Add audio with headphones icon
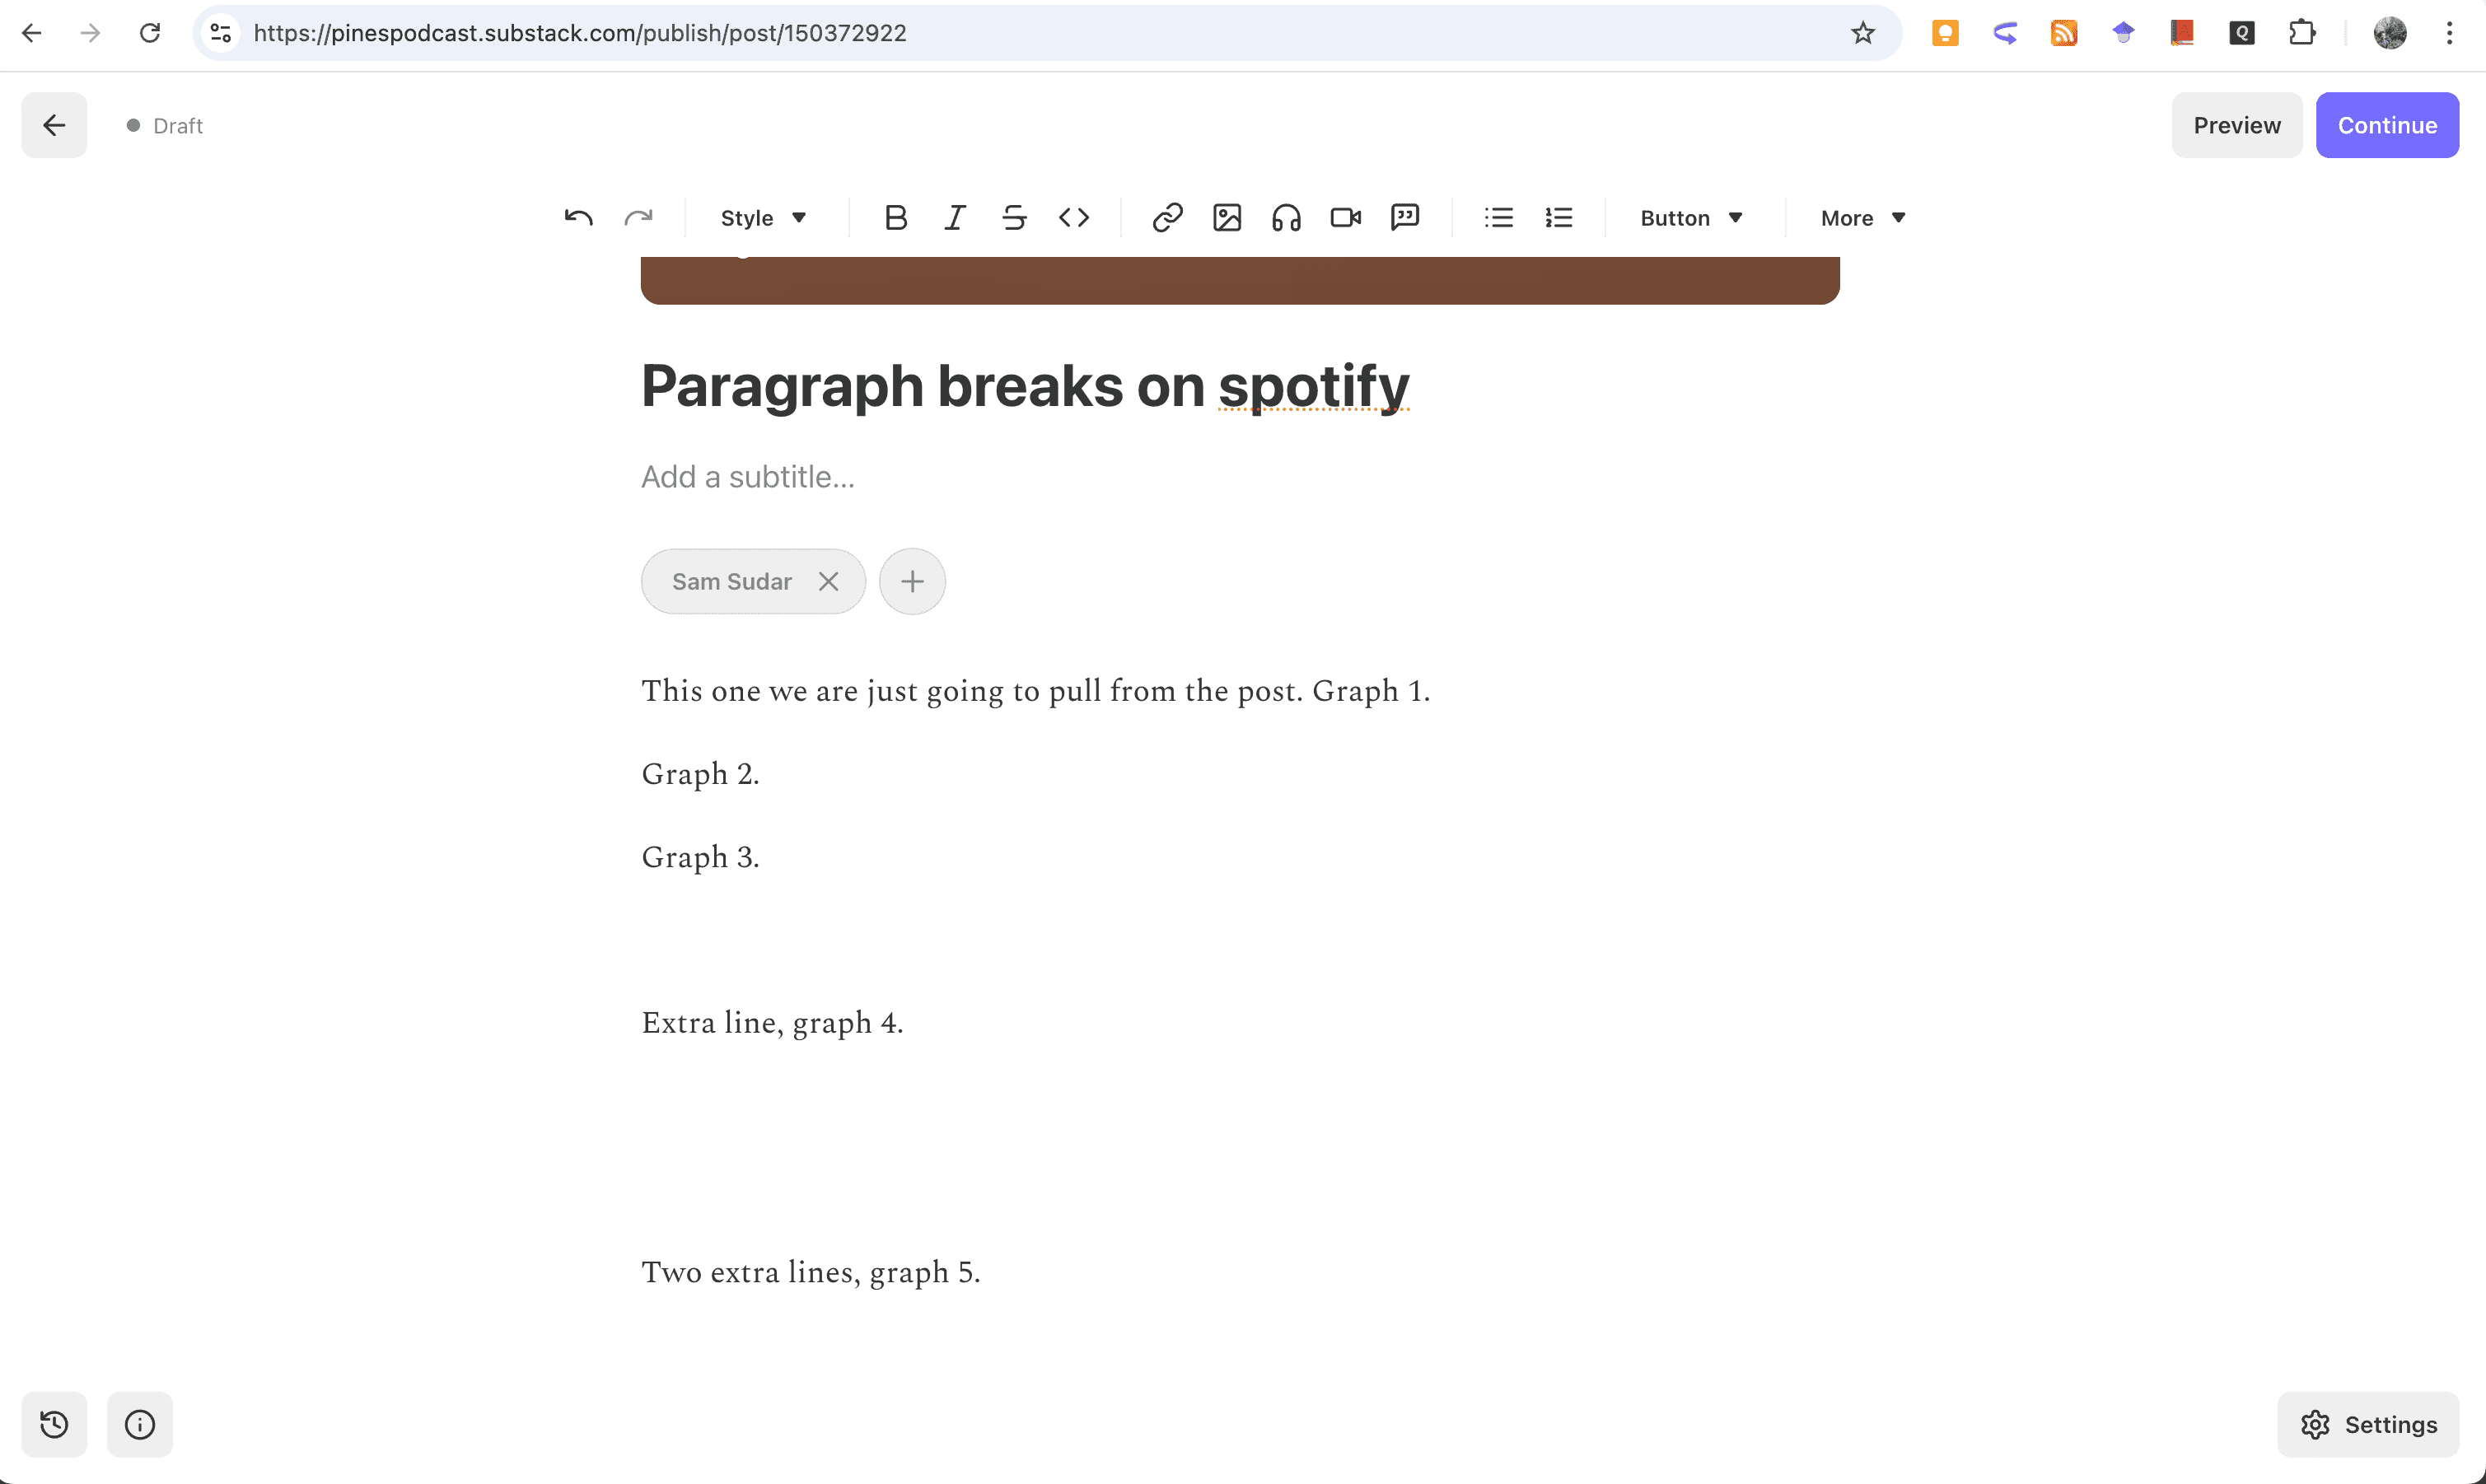 point(1286,218)
